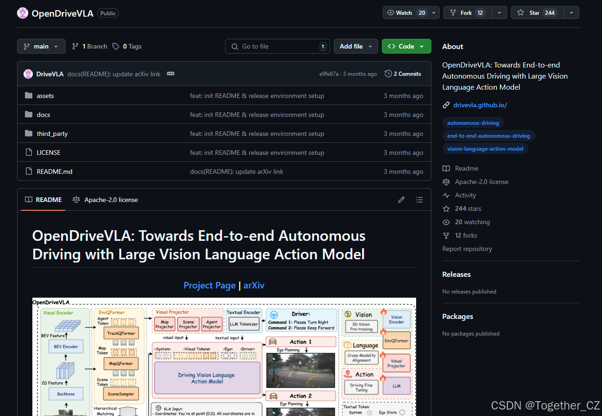Open the OpenDriveVLA architecture diagram image
The width and height of the screenshot is (602, 416).
224,357
